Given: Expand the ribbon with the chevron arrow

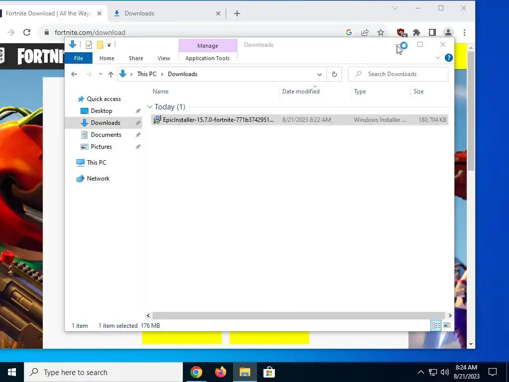Looking at the screenshot, I should pos(437,58).
